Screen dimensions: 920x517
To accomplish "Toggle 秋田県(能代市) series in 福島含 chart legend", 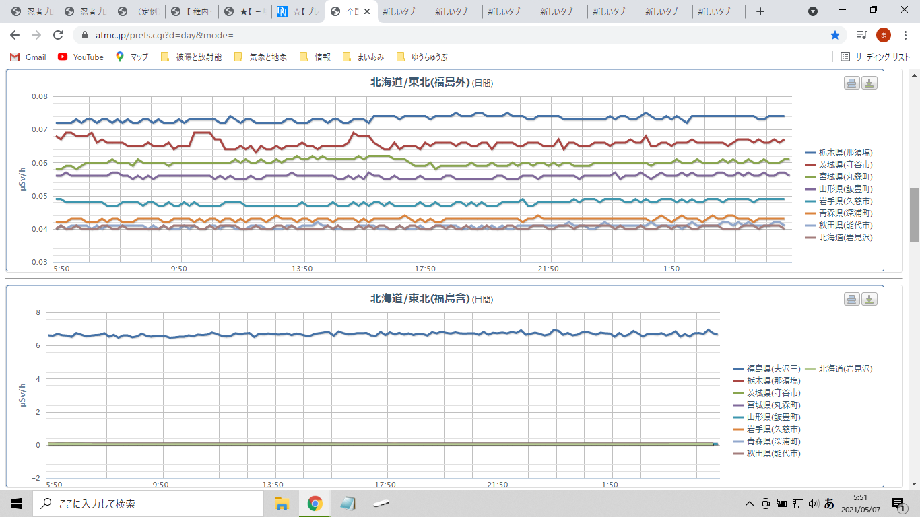I will (766, 454).
